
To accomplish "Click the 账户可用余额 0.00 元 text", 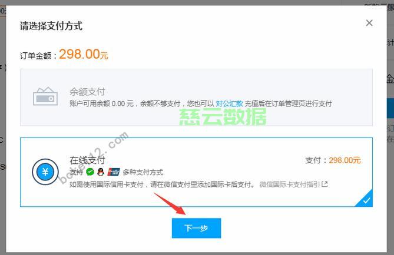I will [x=101, y=103].
